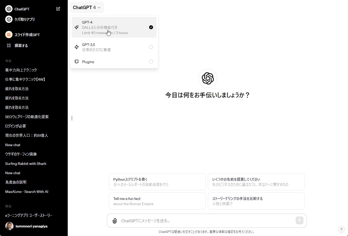Open the tommnori yanagiya account menu
This screenshot has height=236, width=348.
31,226
